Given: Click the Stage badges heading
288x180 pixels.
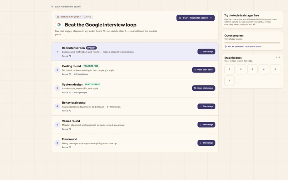Looking at the screenshot, I should (x=233, y=57).
